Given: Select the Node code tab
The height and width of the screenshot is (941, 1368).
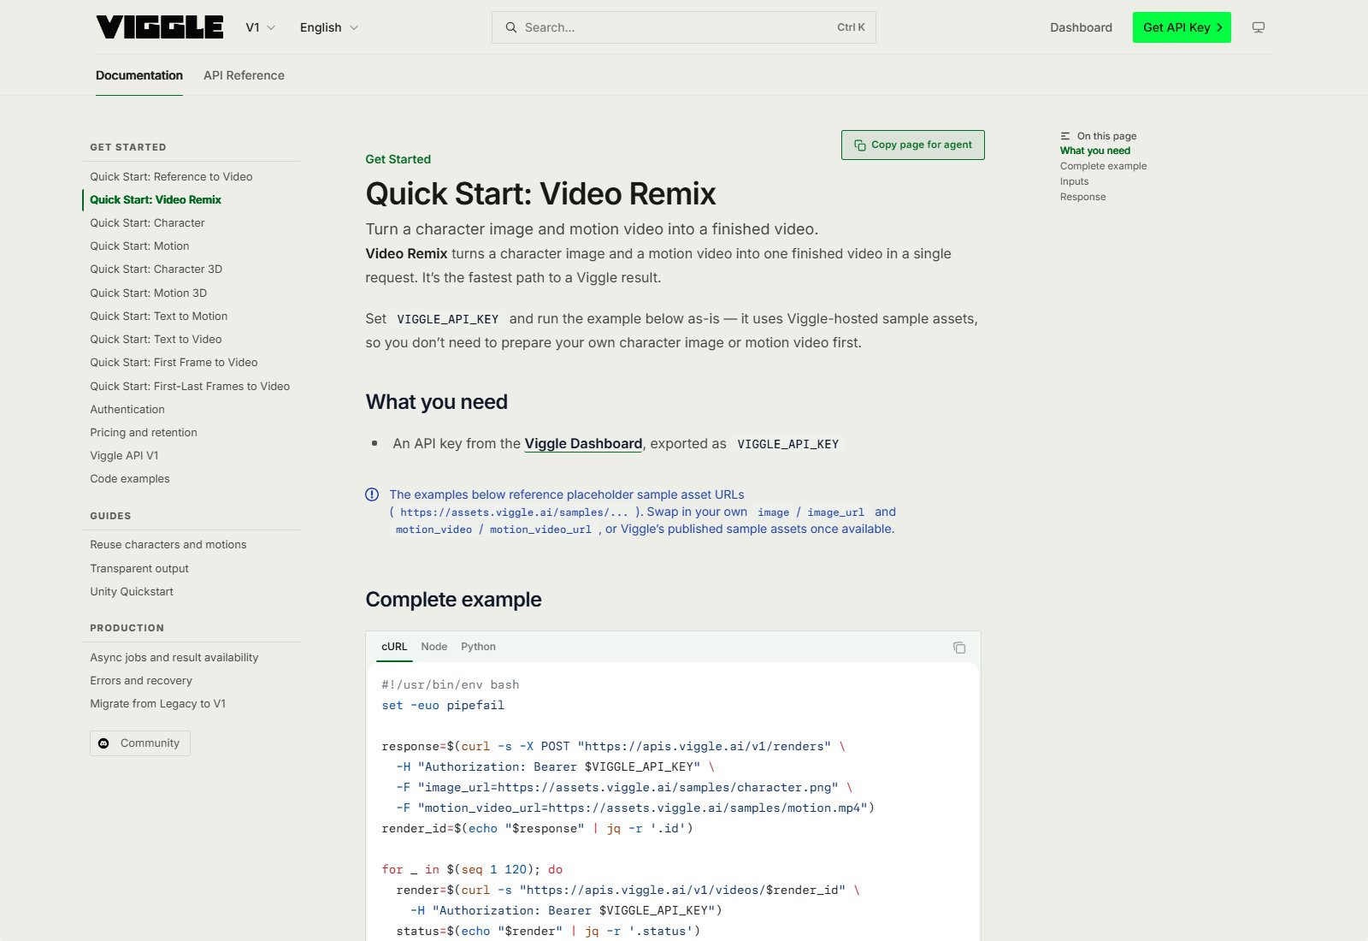Looking at the screenshot, I should pos(434,647).
